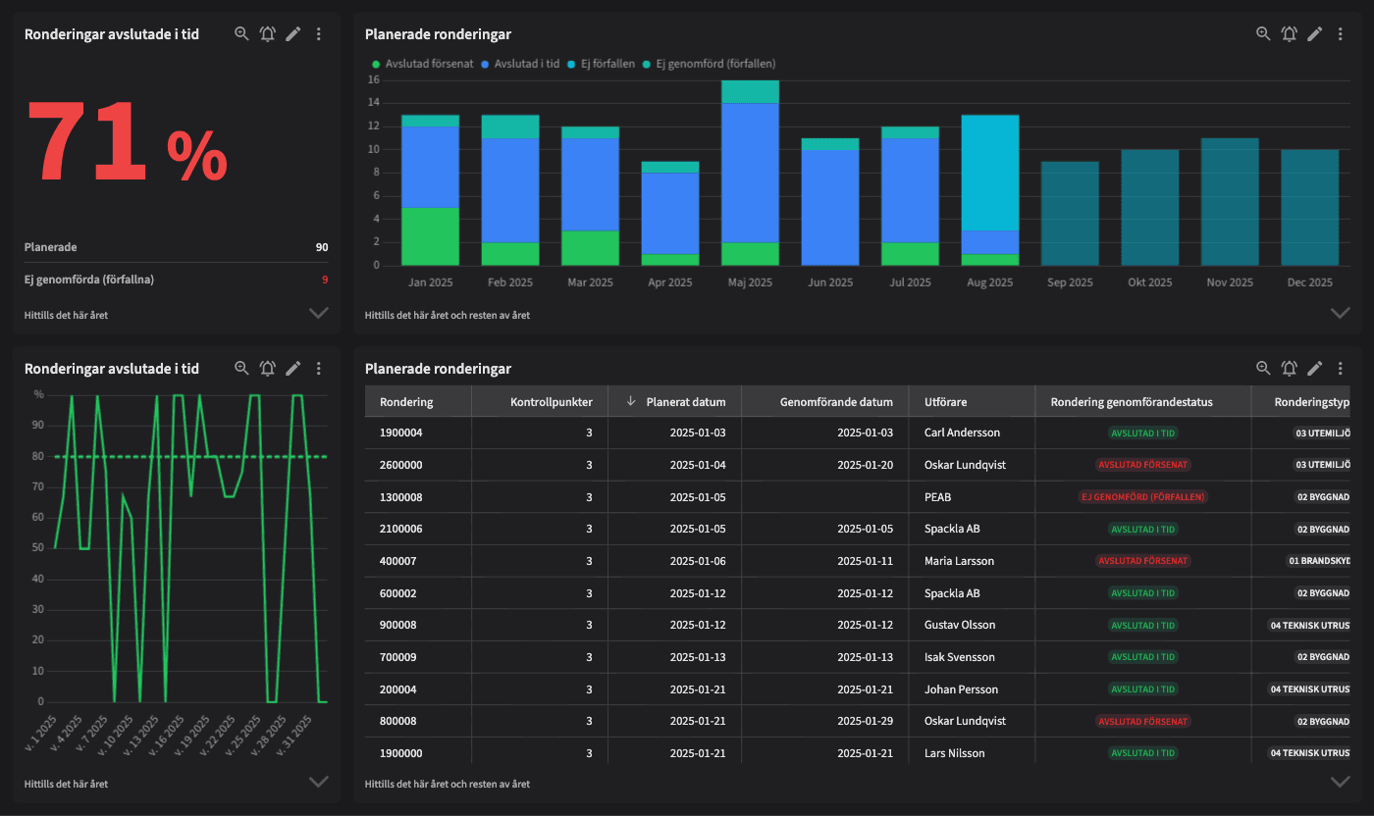1374x816 pixels.
Task: Click the alarm bell icon on the line chart widget
Action: pyautogui.click(x=267, y=369)
